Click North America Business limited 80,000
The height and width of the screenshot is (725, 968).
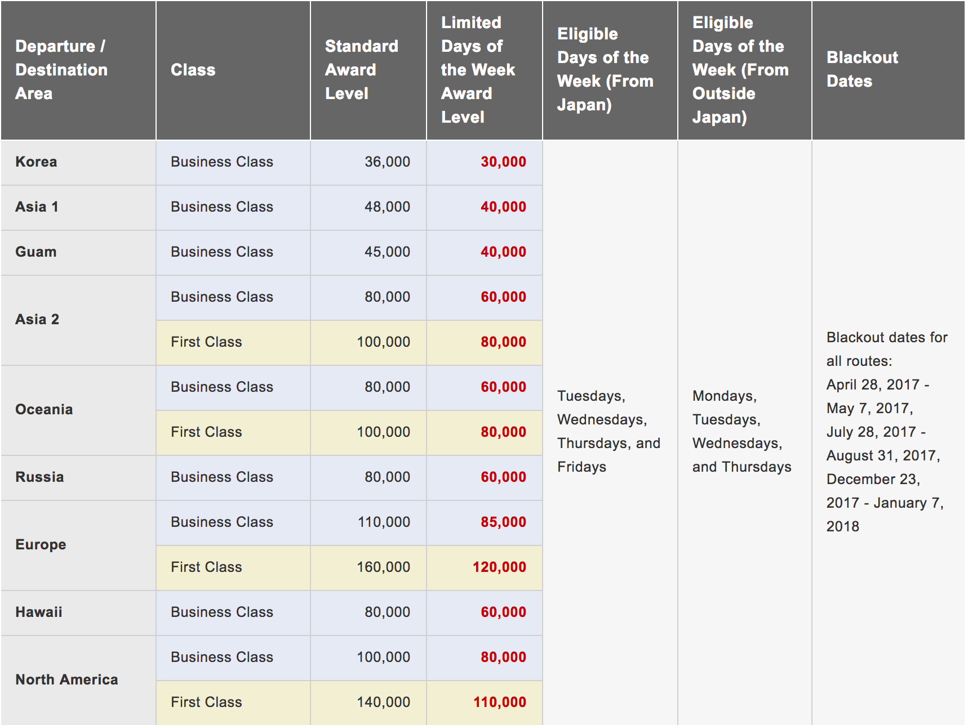point(504,657)
